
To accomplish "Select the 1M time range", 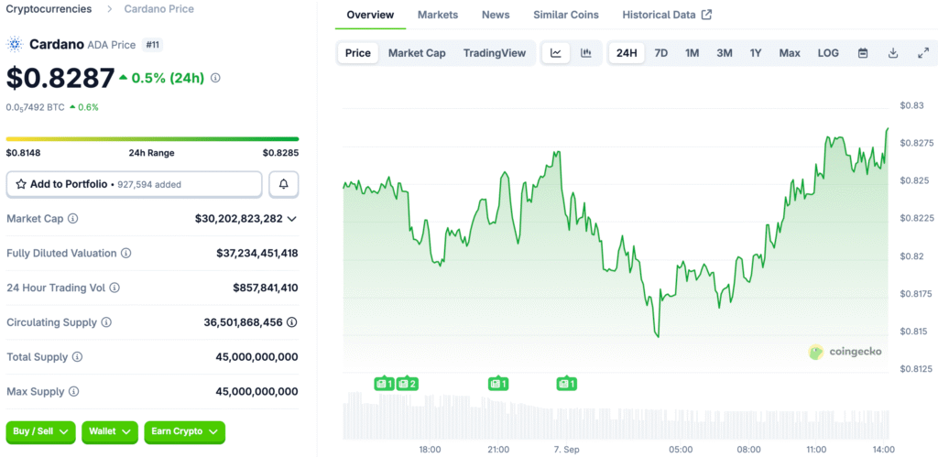I will click(693, 53).
